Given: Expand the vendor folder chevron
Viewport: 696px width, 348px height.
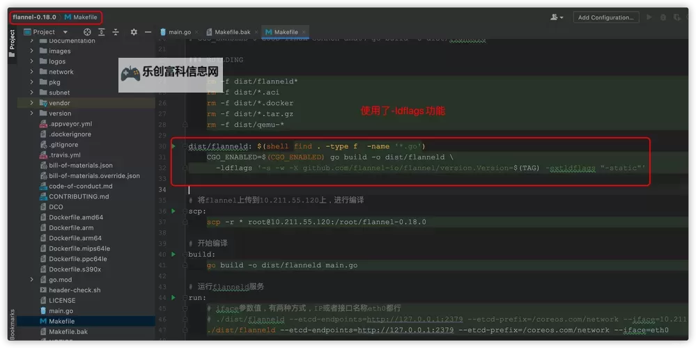Looking at the screenshot, I should coord(31,103).
